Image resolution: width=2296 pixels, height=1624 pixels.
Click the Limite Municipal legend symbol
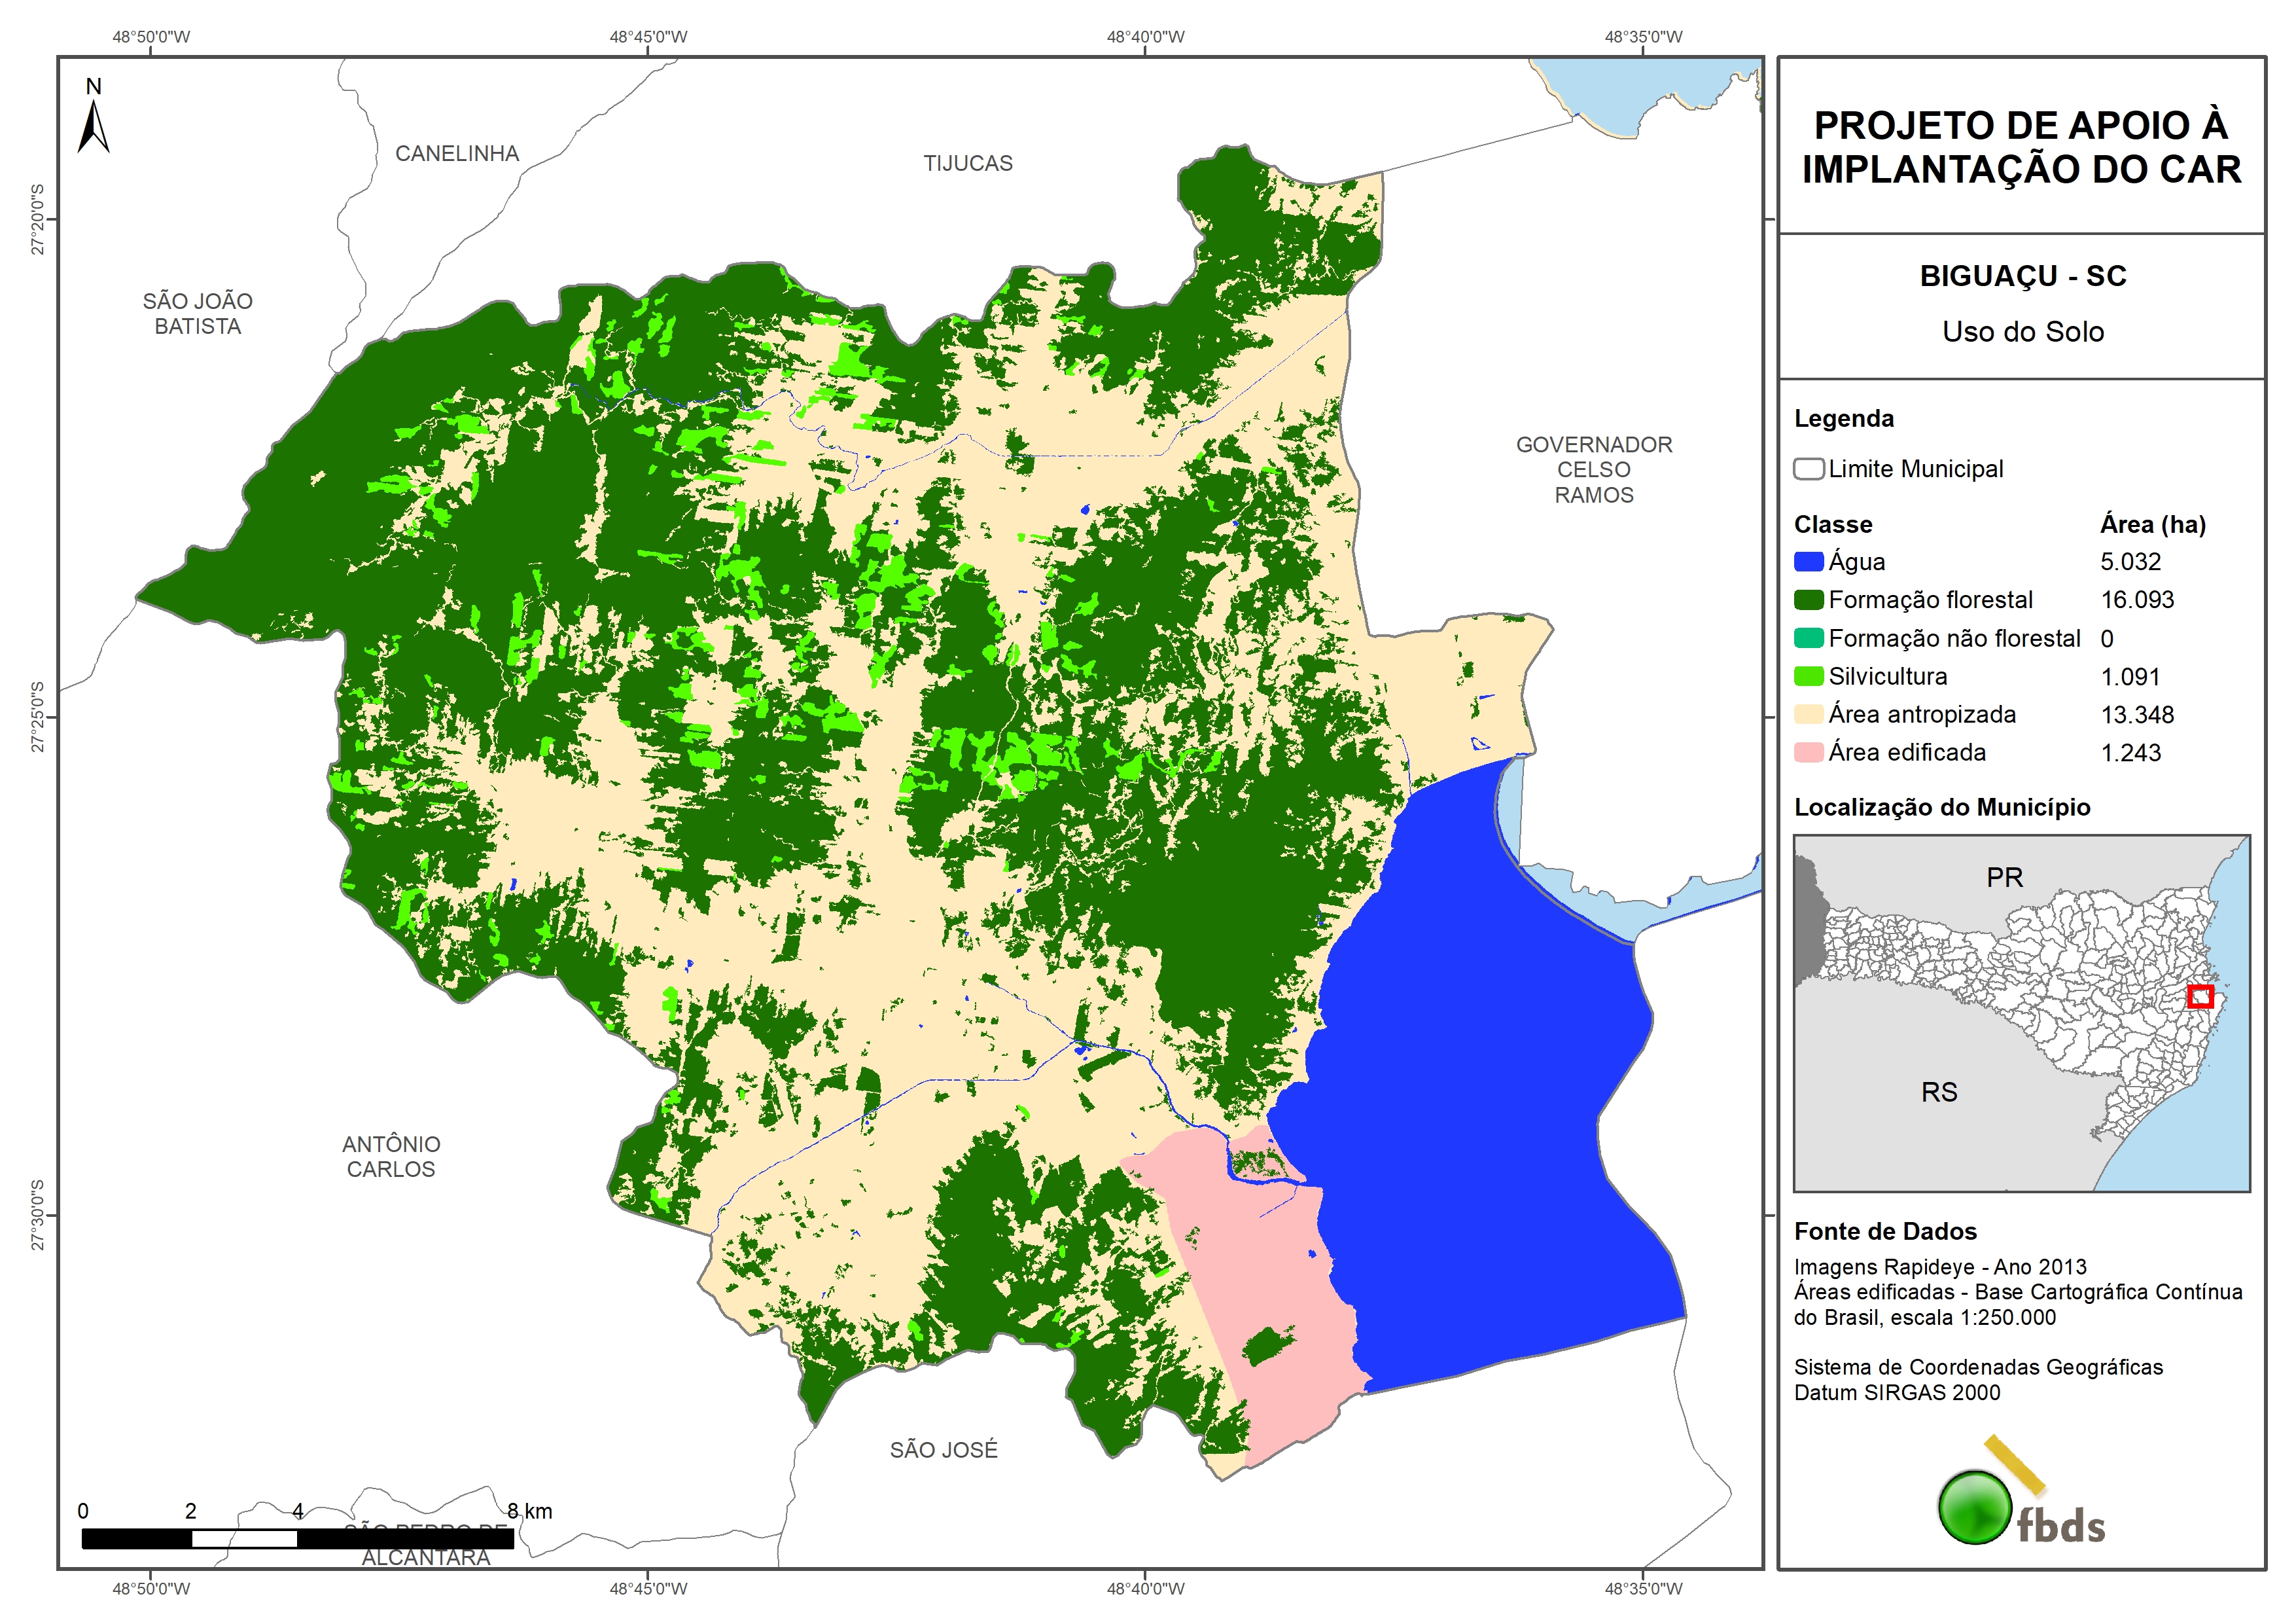[x=1808, y=469]
